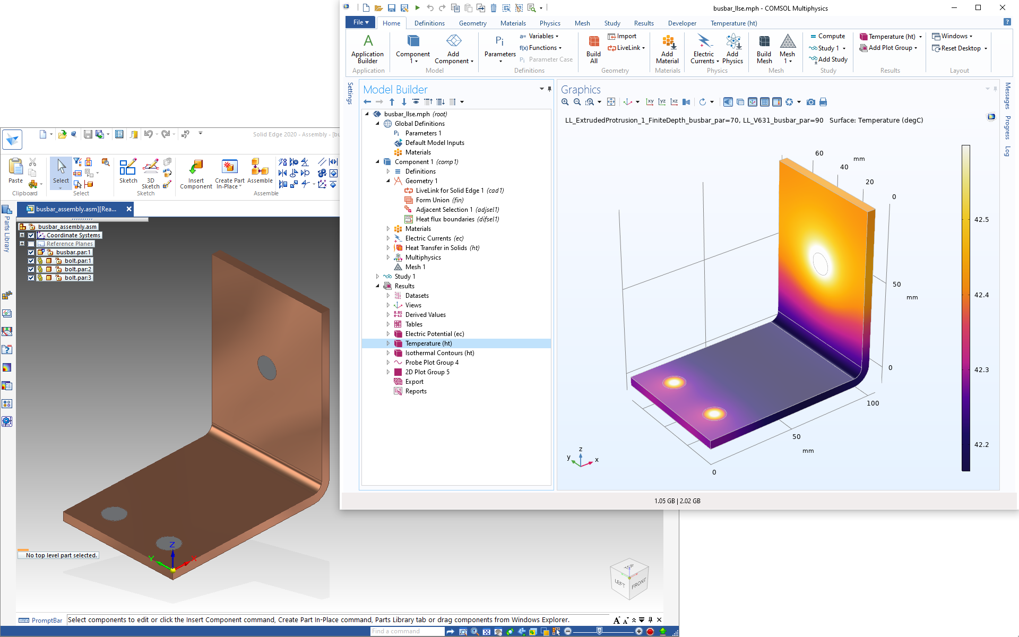The image size is (1019, 637).
Task: Switch to XY view in Graphics toolbar
Action: (650, 102)
